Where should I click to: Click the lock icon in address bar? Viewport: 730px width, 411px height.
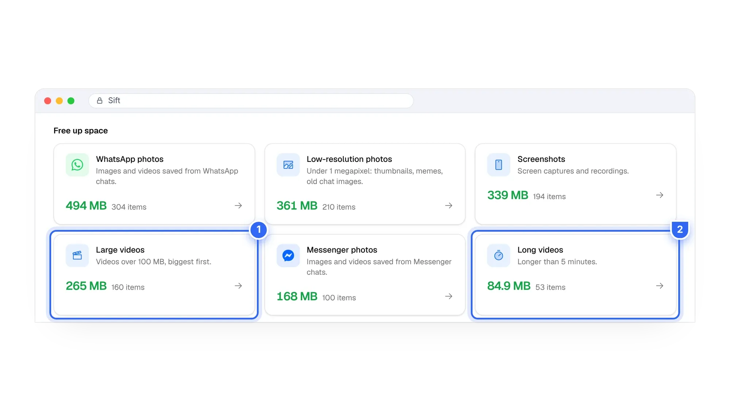pos(100,100)
